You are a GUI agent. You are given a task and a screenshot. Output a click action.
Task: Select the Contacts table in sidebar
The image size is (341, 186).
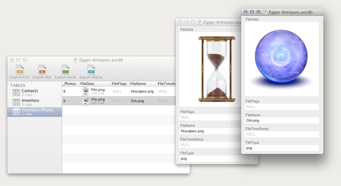30,93
